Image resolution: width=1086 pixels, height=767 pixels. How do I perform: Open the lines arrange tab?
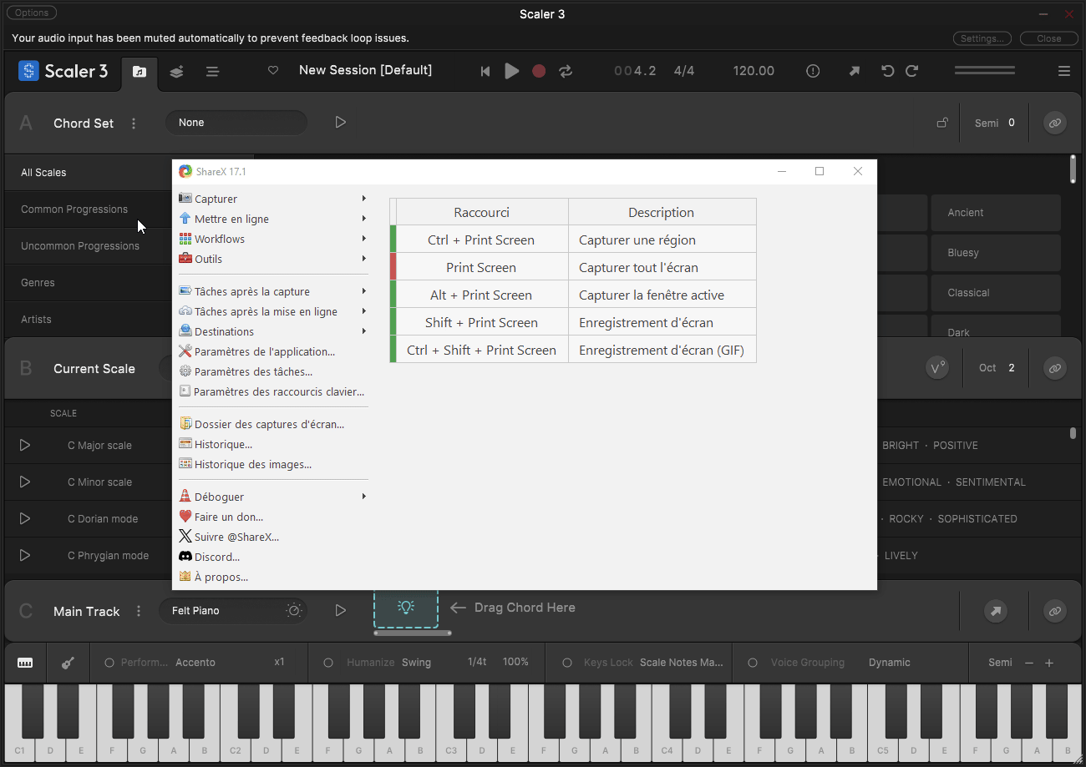click(213, 72)
